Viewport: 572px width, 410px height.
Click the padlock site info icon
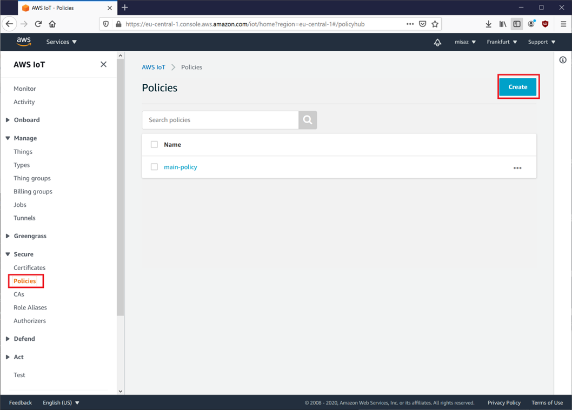click(x=118, y=24)
